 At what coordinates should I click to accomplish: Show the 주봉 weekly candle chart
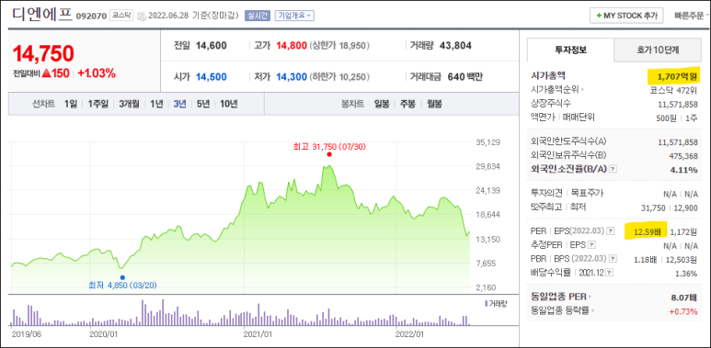point(407,104)
